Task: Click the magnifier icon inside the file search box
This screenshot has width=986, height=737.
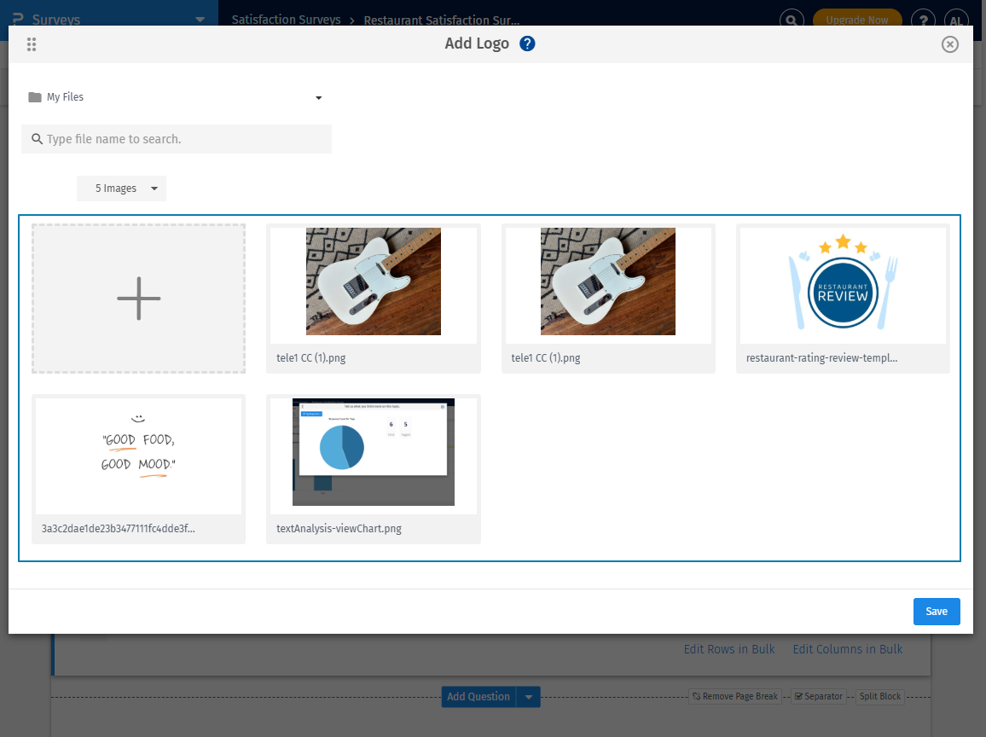Action: coord(36,138)
